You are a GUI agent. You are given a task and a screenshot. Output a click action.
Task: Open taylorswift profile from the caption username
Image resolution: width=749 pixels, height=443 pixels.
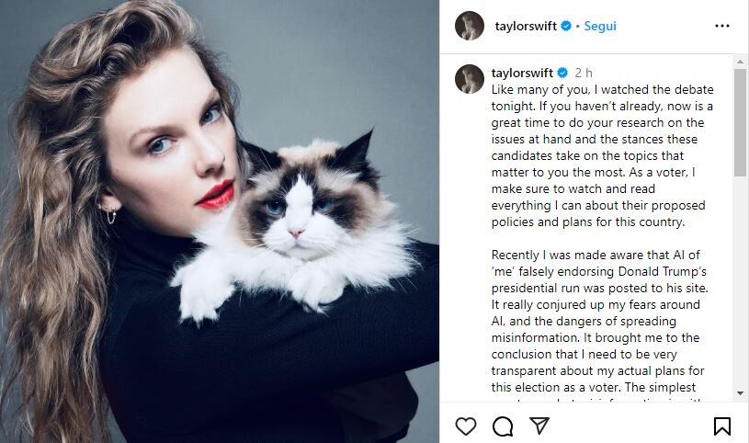[522, 73]
